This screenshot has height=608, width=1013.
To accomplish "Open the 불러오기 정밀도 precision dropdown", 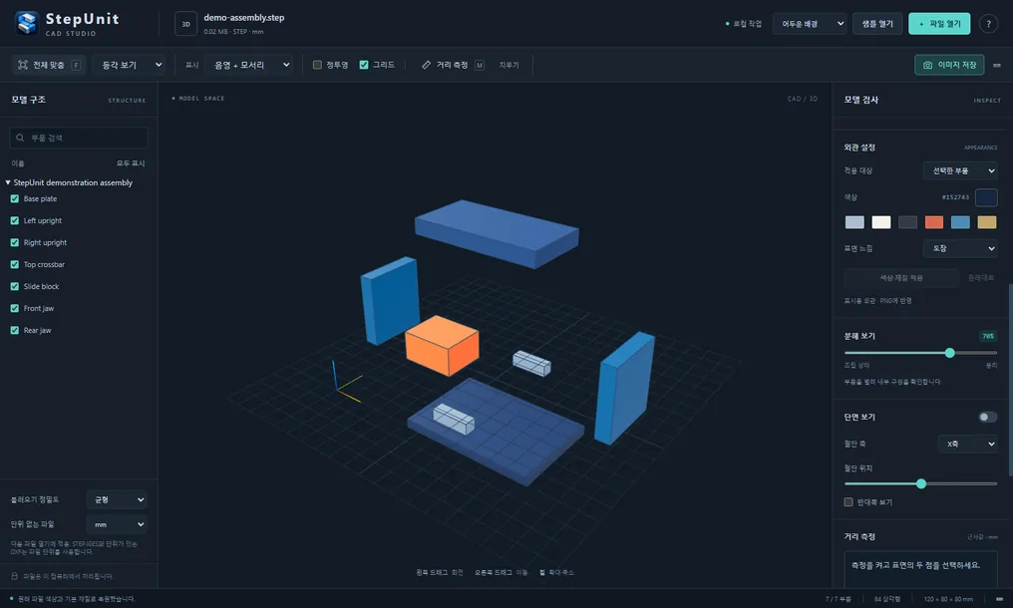I will pos(117,499).
